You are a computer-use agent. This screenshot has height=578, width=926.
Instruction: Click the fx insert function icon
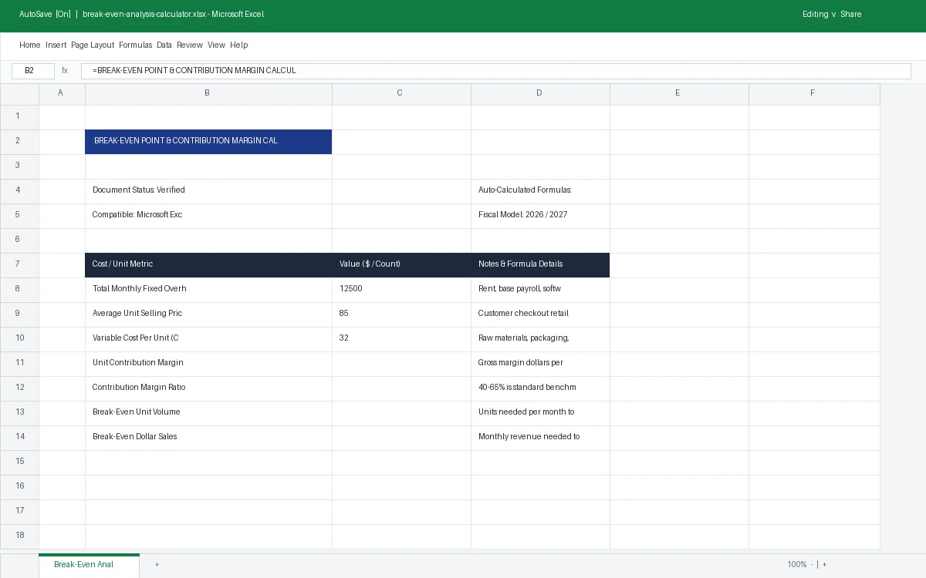pyautogui.click(x=65, y=71)
